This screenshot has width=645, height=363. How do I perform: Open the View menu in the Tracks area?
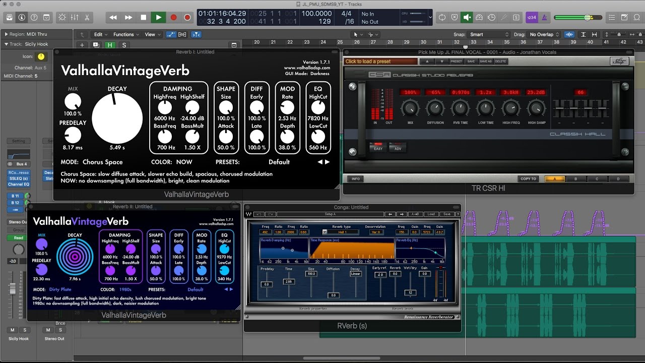152,34
